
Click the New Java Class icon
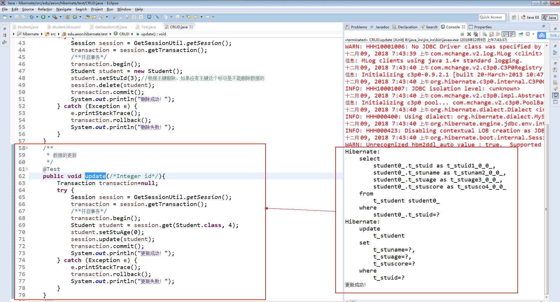point(75,17)
